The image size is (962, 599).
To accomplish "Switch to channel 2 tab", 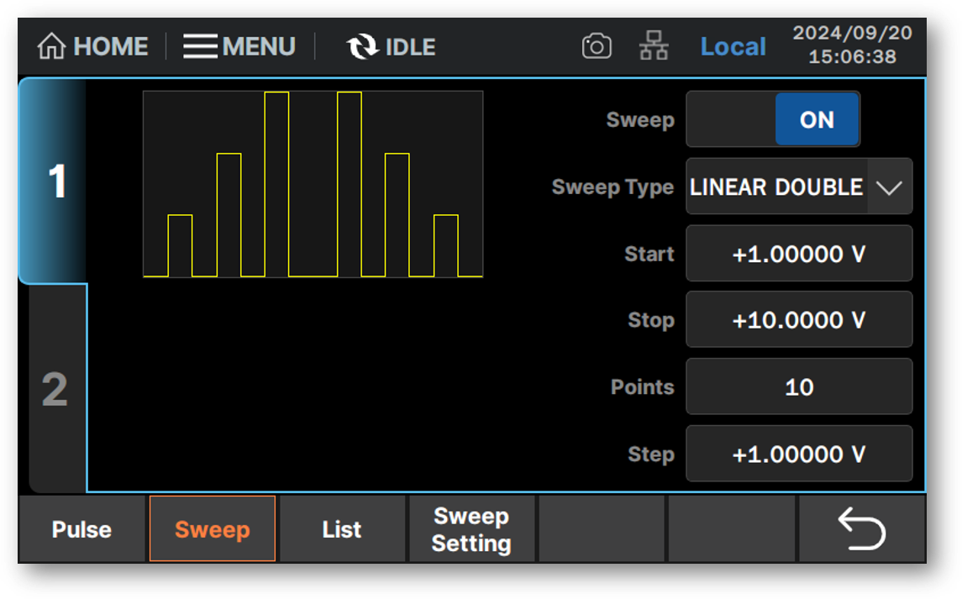I will [x=55, y=390].
